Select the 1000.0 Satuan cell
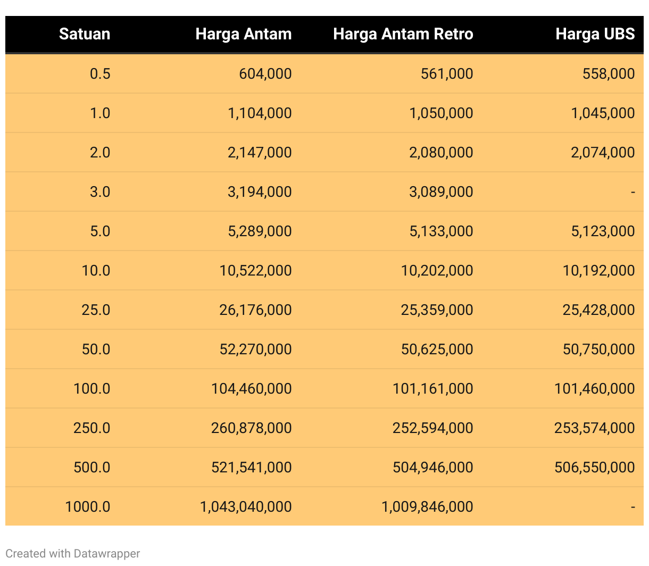The width and height of the screenshot is (649, 566). [x=88, y=506]
